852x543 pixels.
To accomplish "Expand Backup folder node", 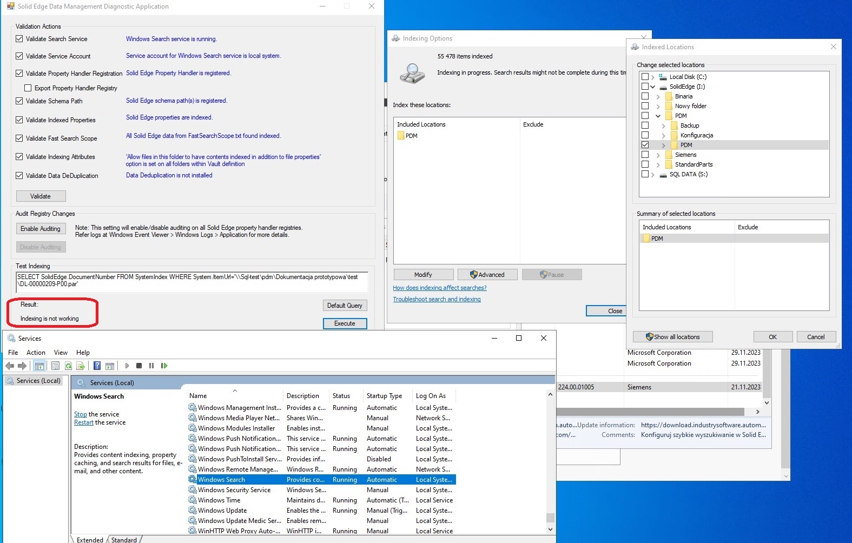I will click(x=664, y=125).
